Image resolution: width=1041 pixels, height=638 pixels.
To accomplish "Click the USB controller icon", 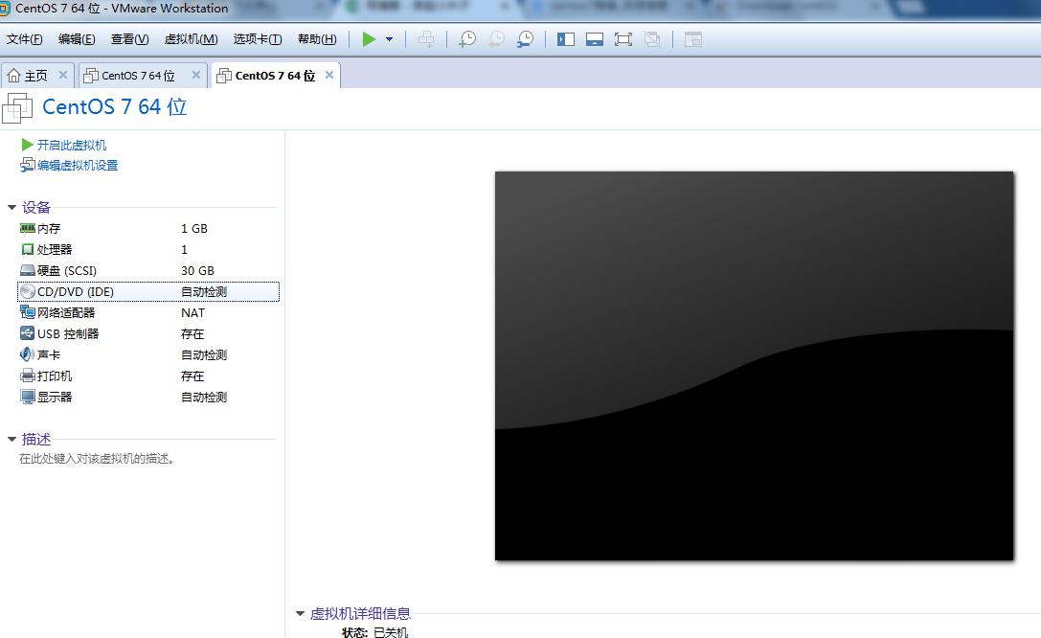I will coord(27,333).
